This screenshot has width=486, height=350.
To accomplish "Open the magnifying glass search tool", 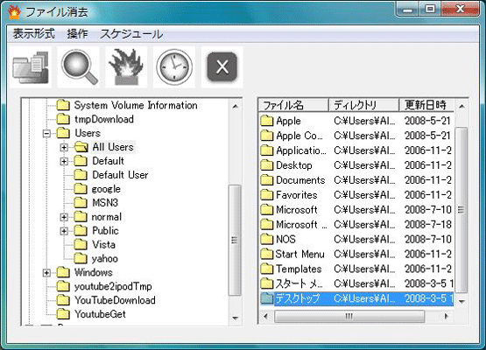I will pyautogui.click(x=79, y=67).
